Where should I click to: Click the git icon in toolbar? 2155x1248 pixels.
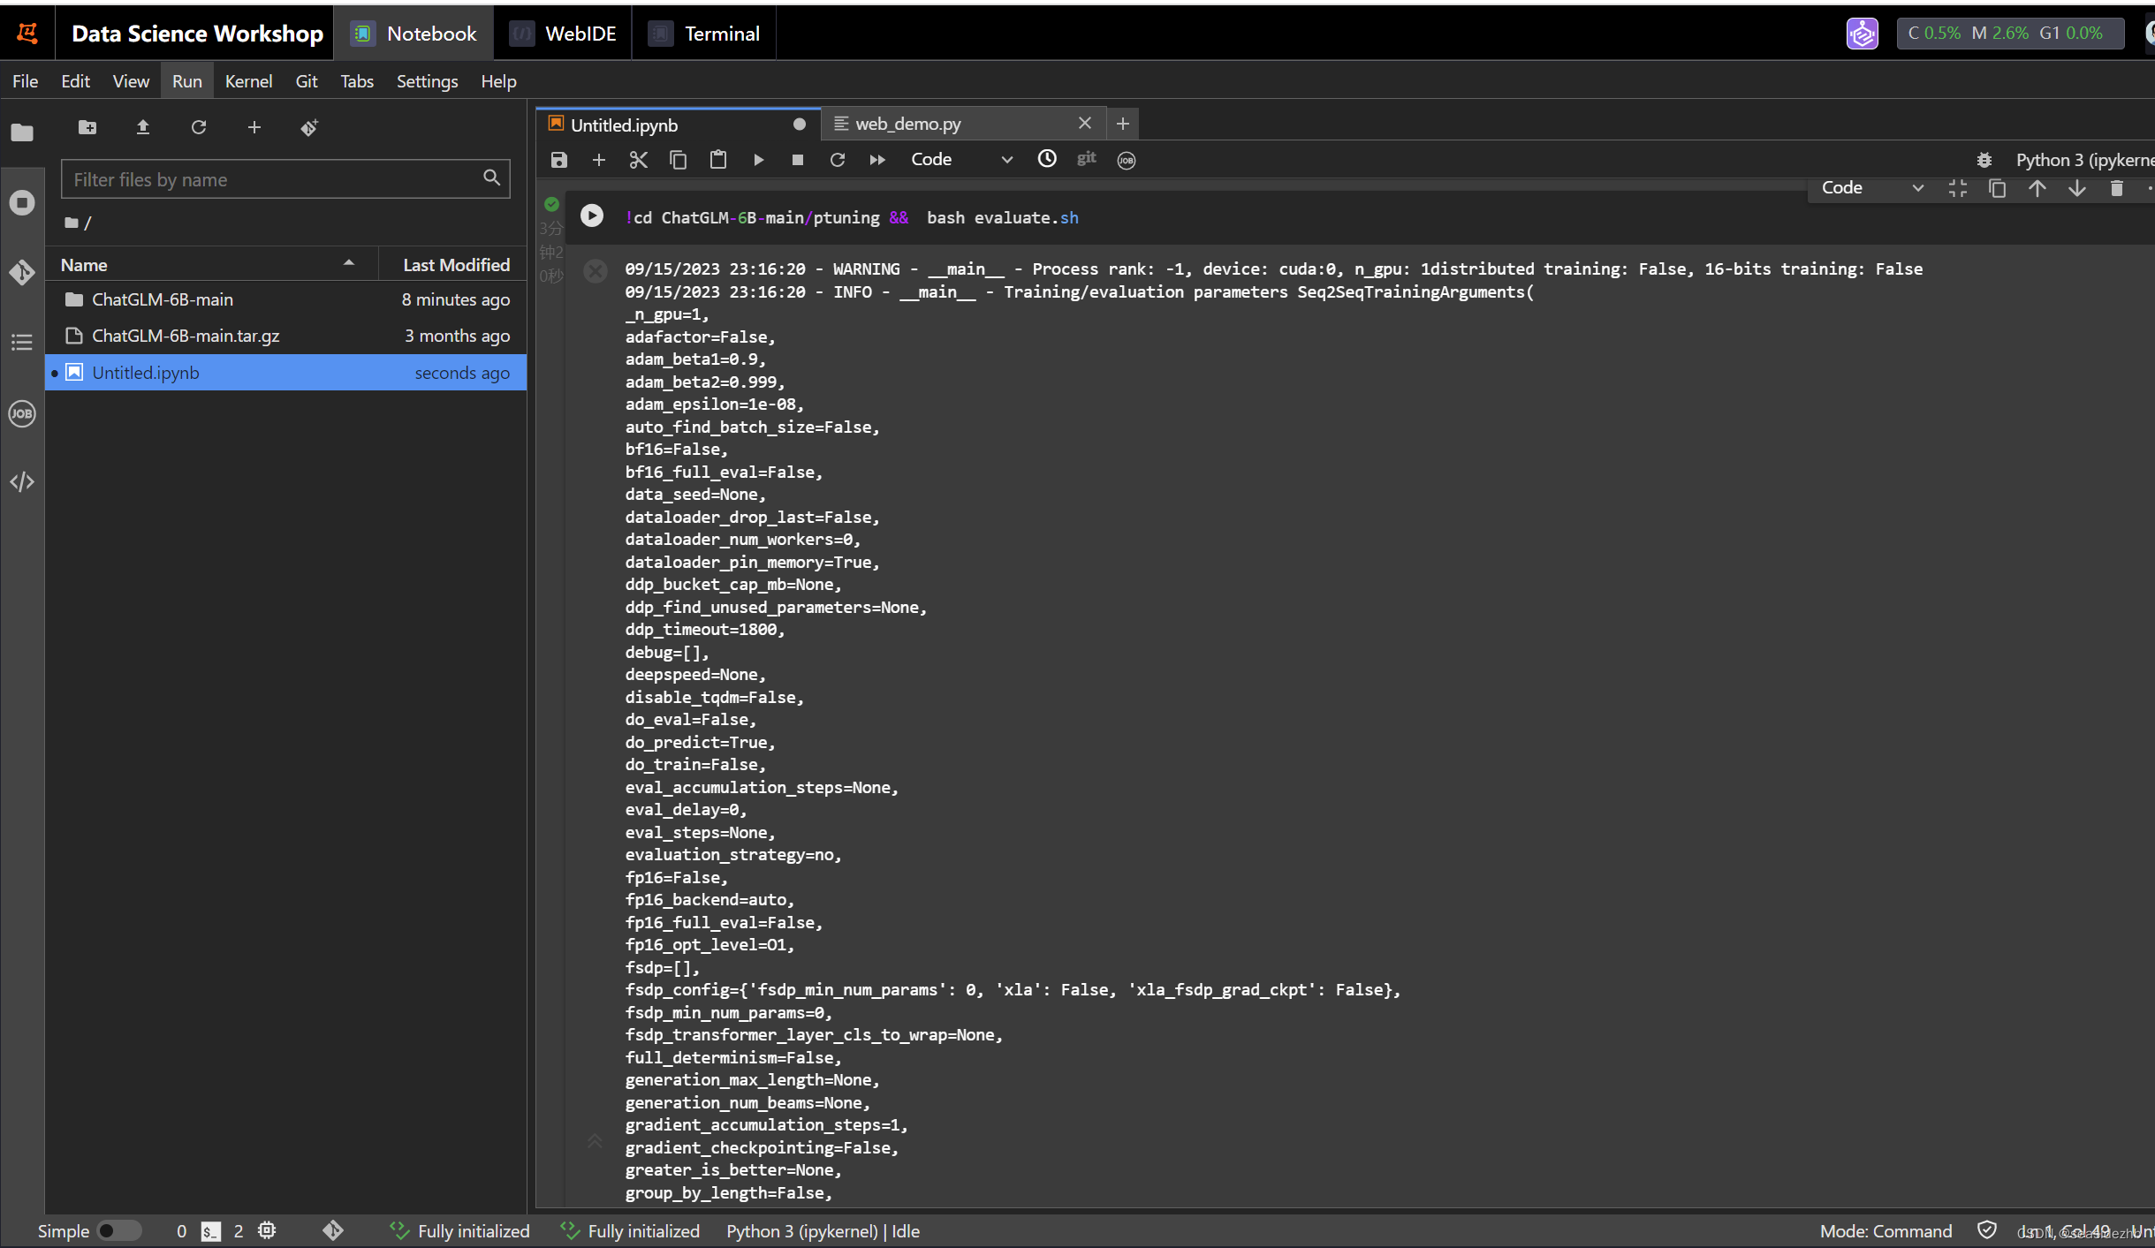(1087, 159)
